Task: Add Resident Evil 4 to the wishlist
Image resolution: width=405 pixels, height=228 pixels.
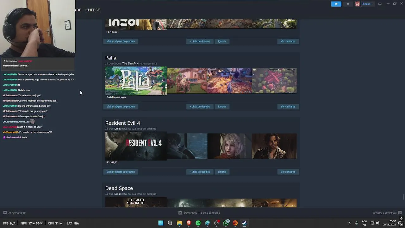Action: coord(200,172)
